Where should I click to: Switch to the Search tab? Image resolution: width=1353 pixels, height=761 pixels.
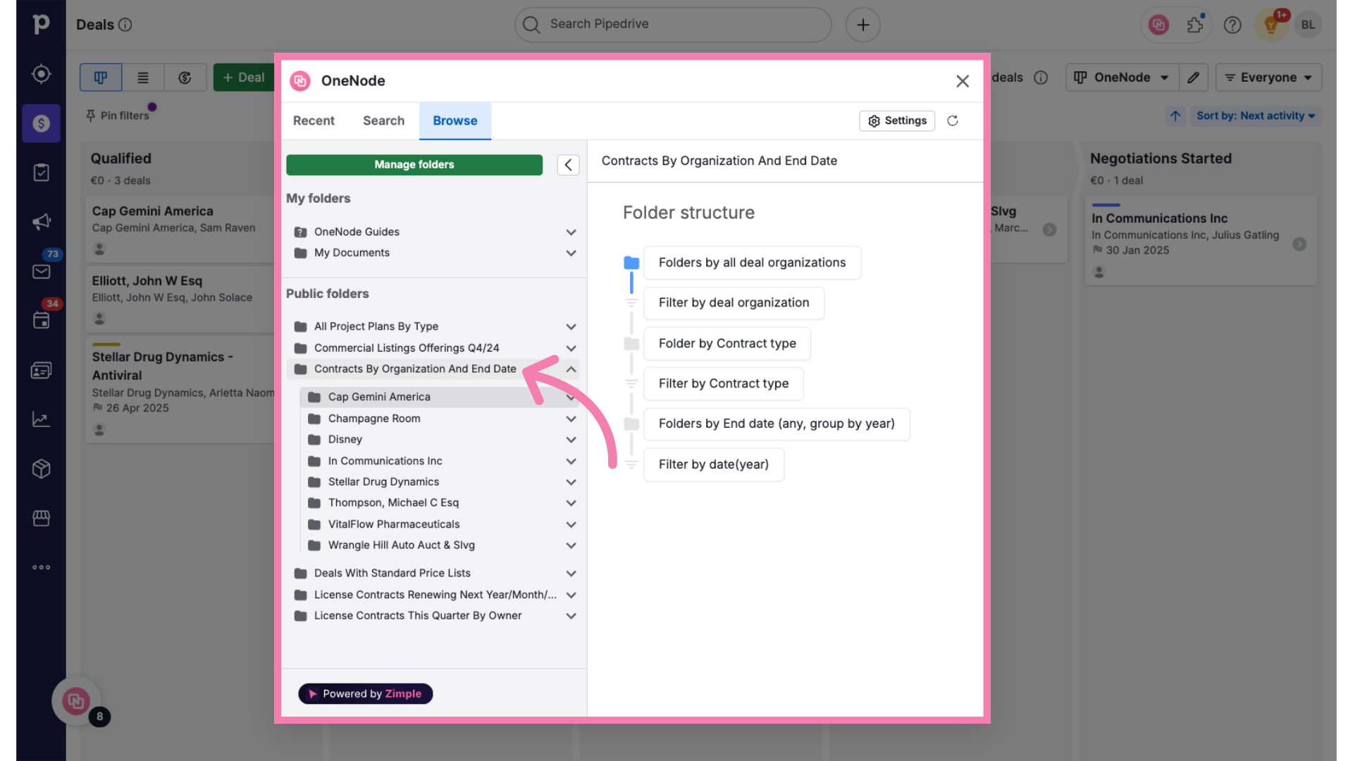point(384,120)
